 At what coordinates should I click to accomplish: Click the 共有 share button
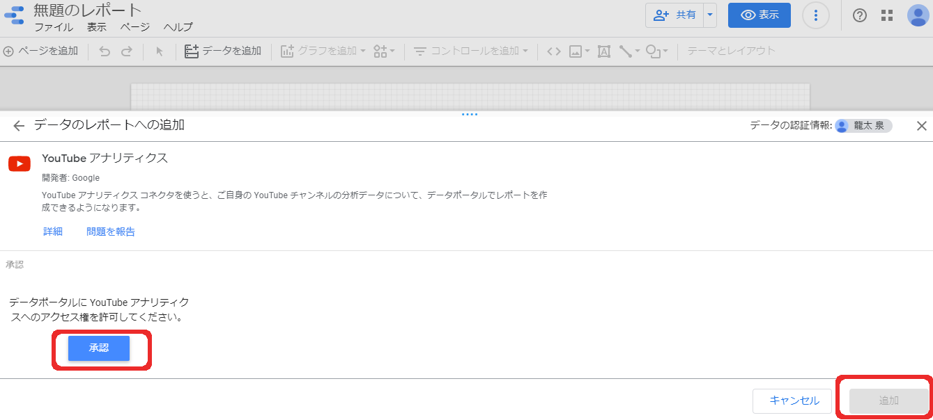tap(674, 15)
